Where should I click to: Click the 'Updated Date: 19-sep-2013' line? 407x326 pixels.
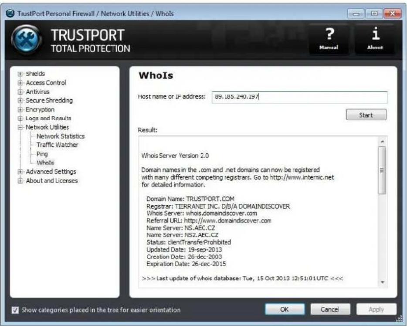(184, 249)
